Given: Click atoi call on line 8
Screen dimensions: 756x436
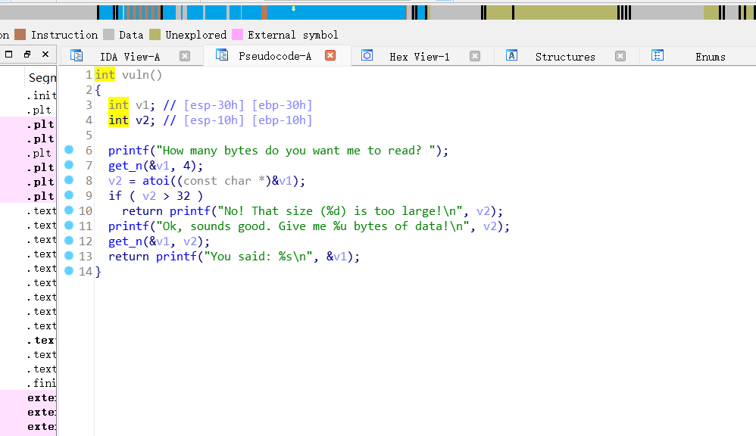Looking at the screenshot, I should coord(156,181).
